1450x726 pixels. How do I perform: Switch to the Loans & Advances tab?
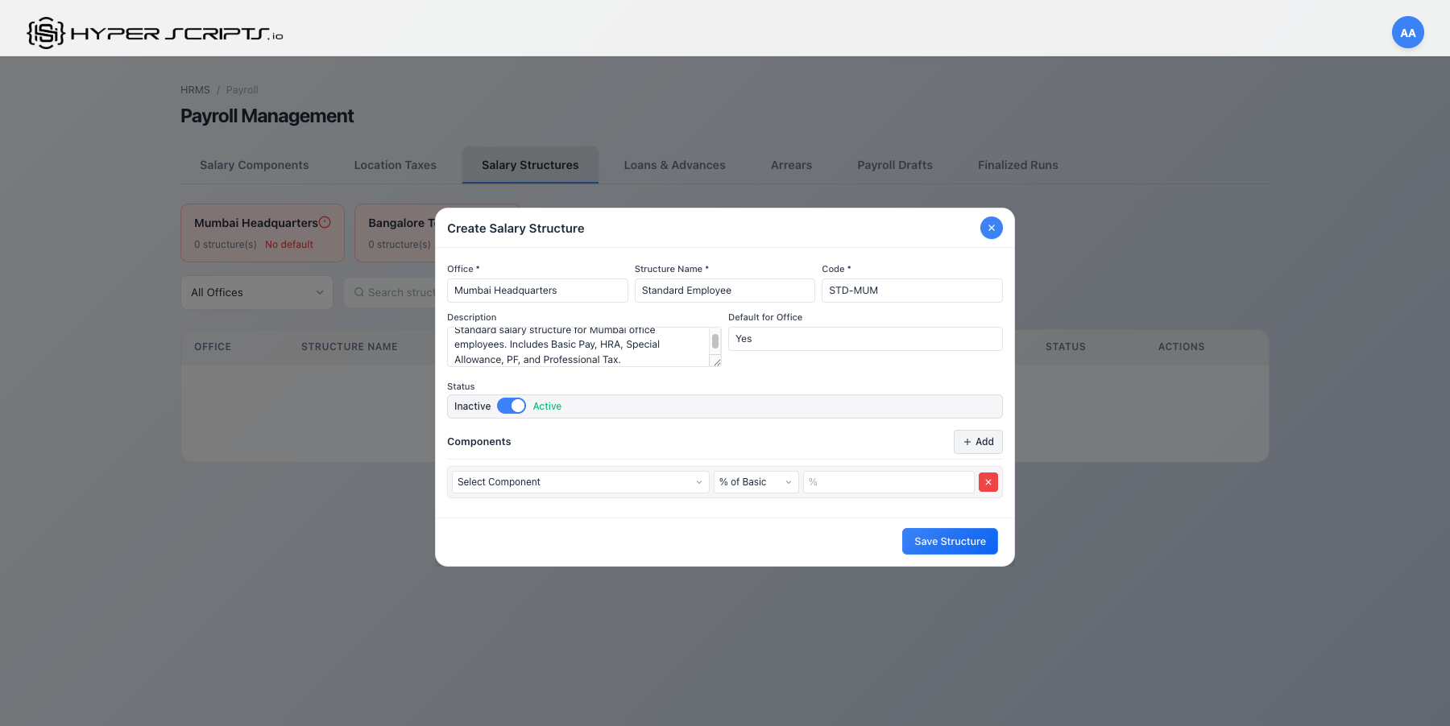(674, 165)
